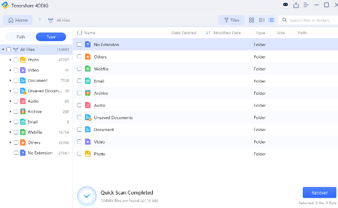Screen dimensions: 338x208
Task: Click the share/export icon in title bar
Action: pos(296,5)
